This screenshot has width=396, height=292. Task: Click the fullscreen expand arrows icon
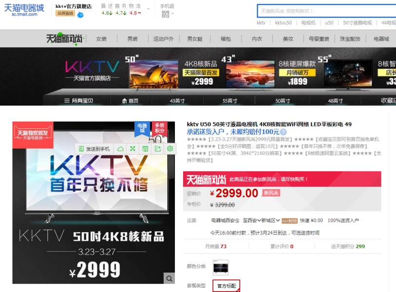pos(132,148)
